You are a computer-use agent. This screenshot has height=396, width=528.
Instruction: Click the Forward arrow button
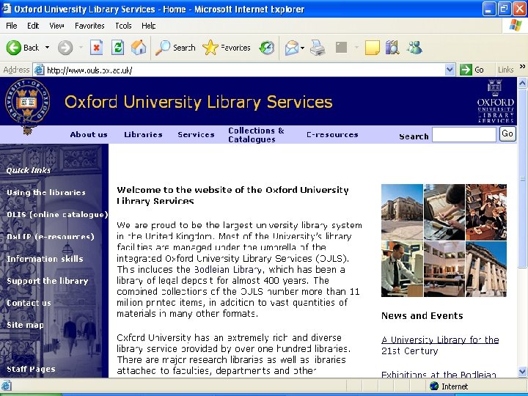click(65, 48)
